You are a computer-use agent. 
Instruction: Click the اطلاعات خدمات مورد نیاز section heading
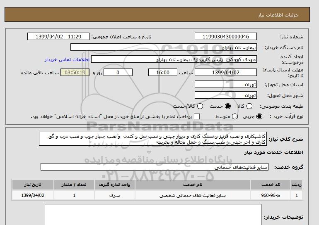[x=273, y=152]
